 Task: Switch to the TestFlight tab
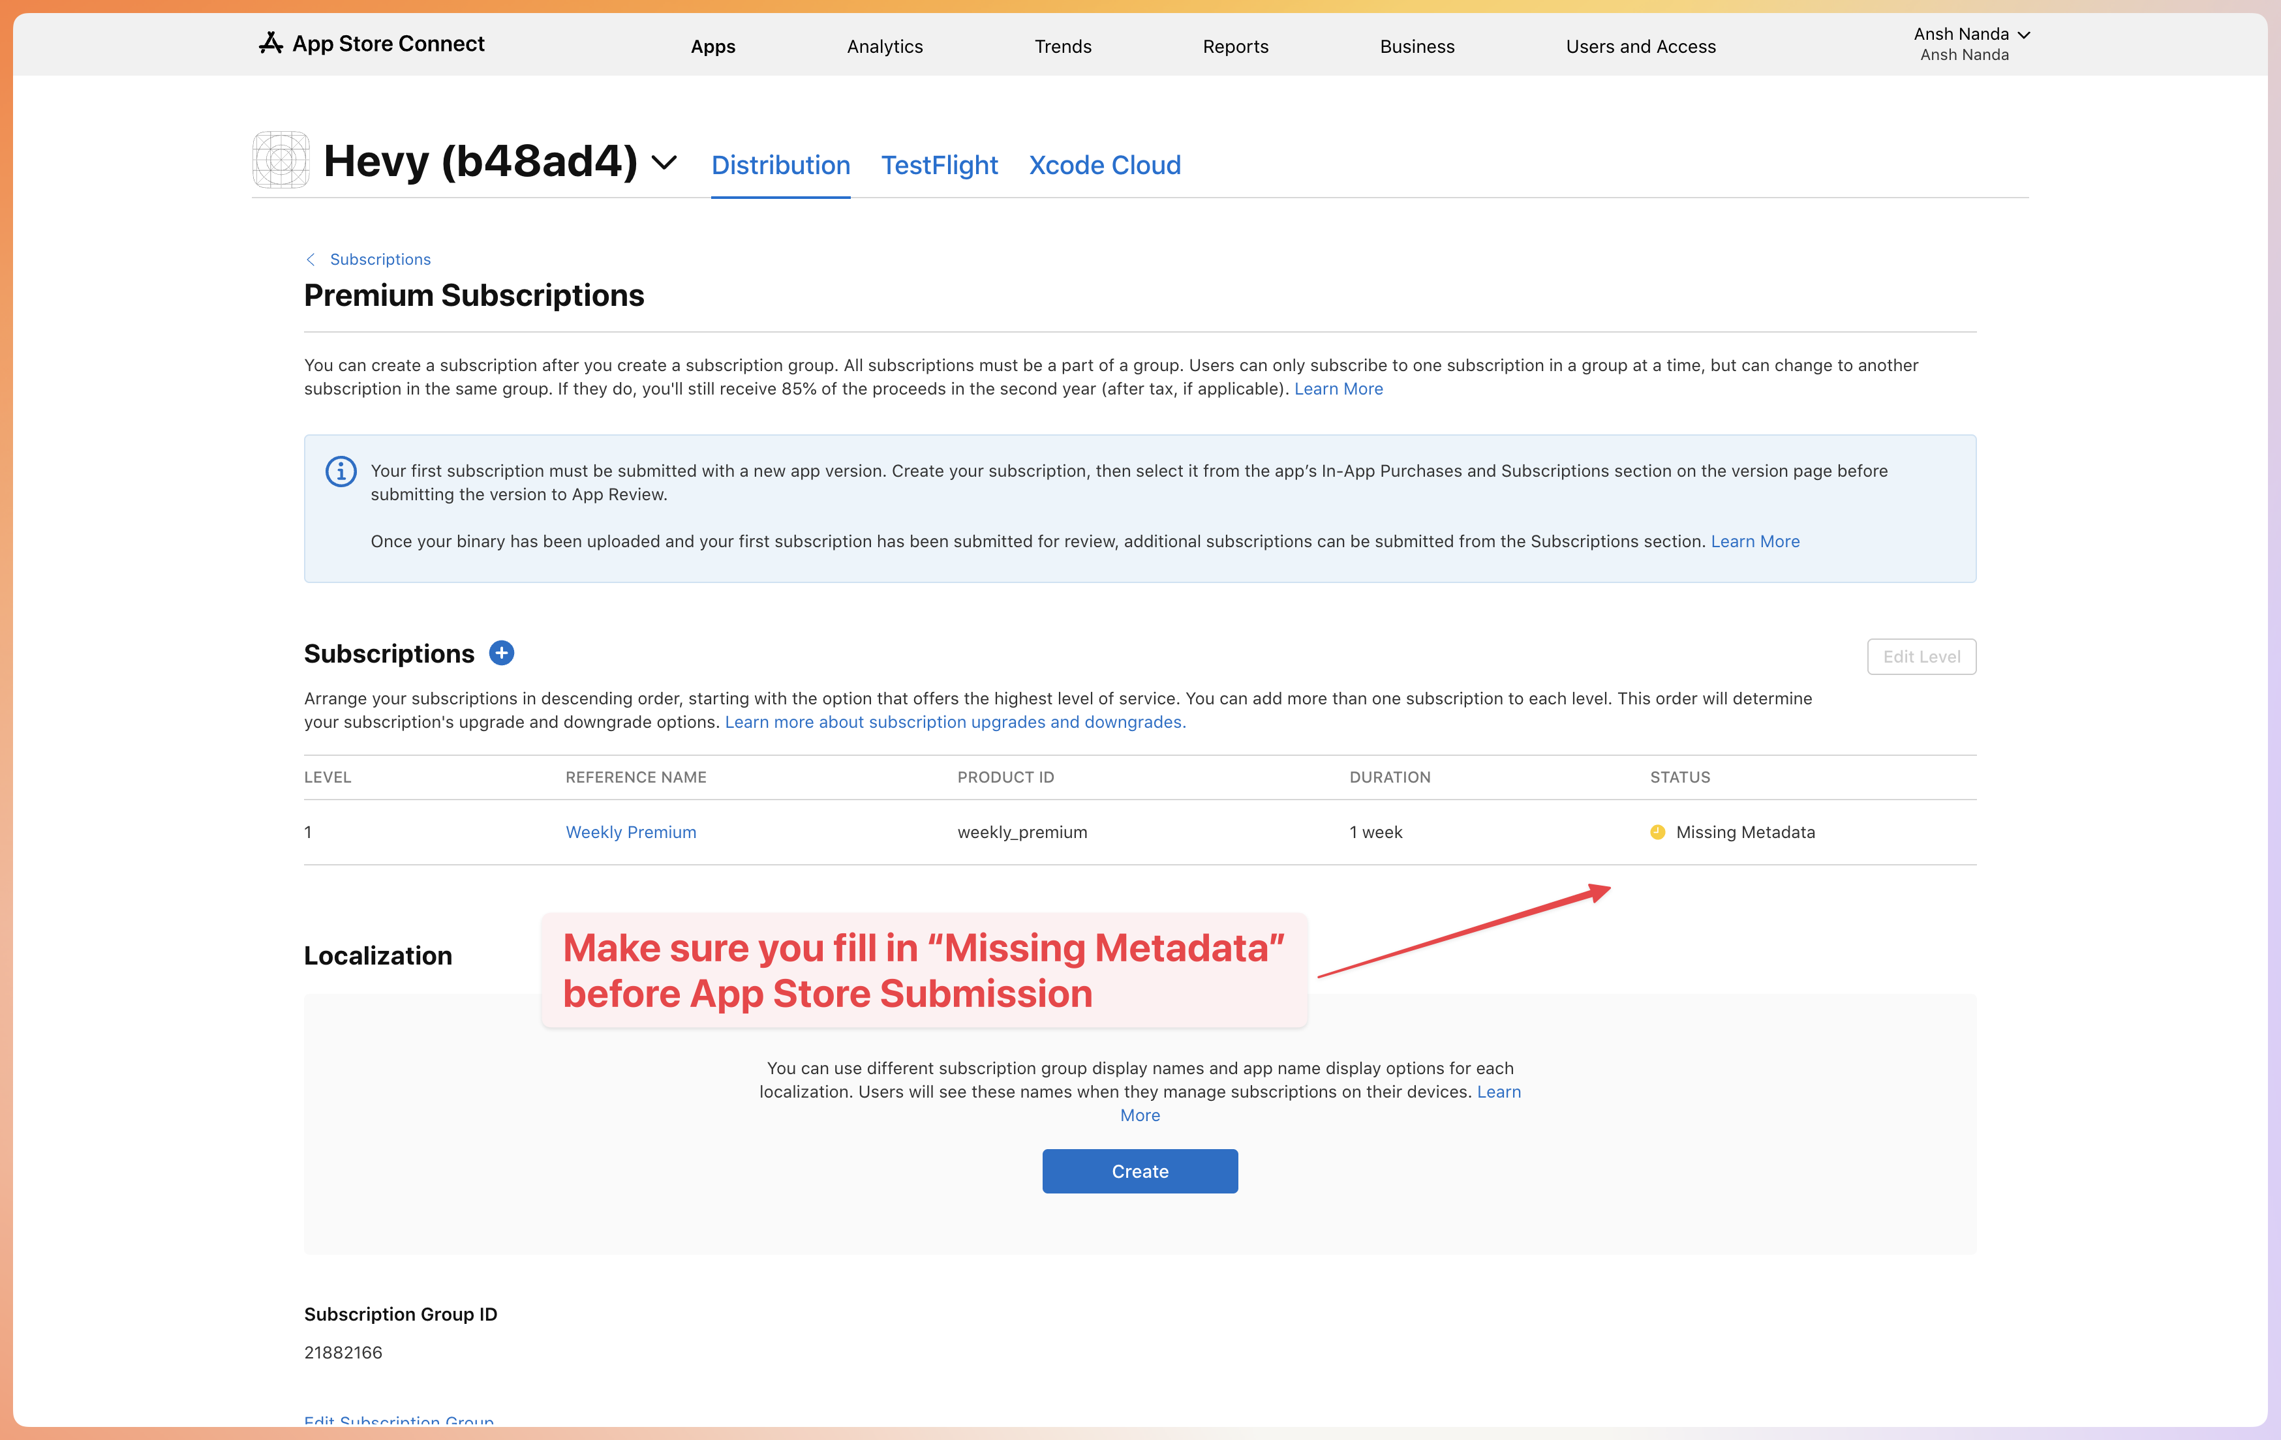coord(939,165)
